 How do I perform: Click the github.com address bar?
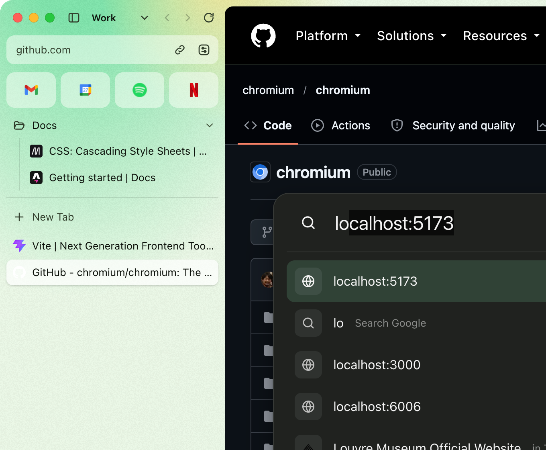click(x=112, y=50)
